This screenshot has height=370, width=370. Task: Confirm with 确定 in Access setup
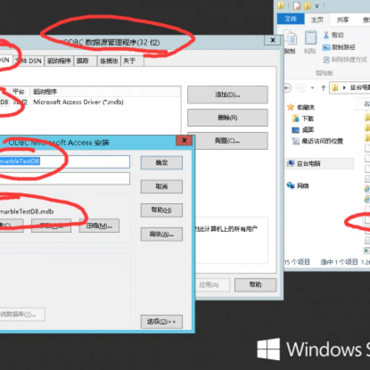[161, 163]
